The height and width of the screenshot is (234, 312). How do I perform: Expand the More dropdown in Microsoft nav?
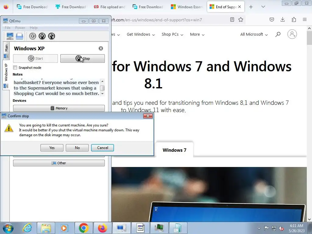point(197,34)
